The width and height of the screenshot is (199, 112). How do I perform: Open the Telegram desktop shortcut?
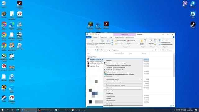click(193, 4)
